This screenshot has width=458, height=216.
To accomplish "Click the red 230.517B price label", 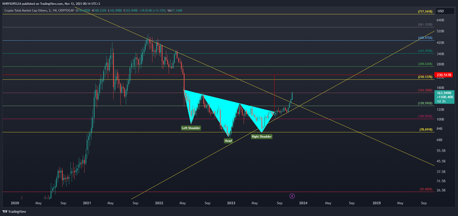I will (444, 75).
